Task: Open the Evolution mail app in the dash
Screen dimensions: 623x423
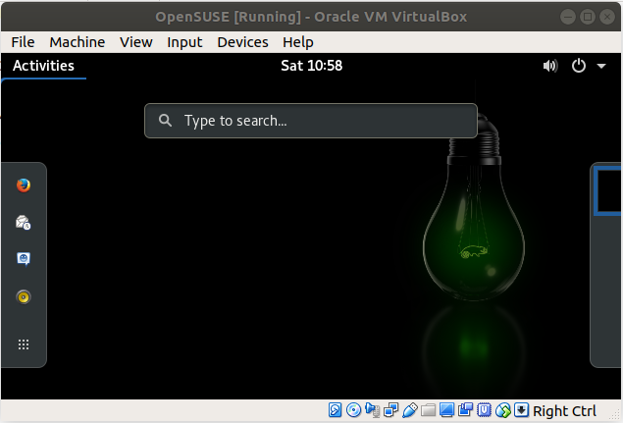Action: pyautogui.click(x=24, y=223)
